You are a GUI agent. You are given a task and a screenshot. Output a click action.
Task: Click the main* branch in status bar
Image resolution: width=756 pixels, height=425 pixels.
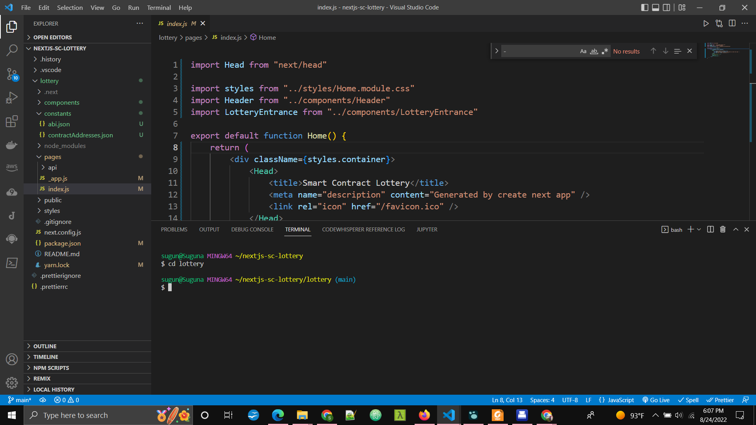[x=19, y=400]
